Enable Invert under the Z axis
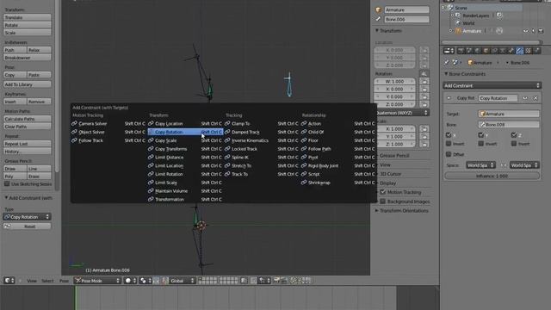The width and height of the screenshot is (551, 310). tap(514, 144)
